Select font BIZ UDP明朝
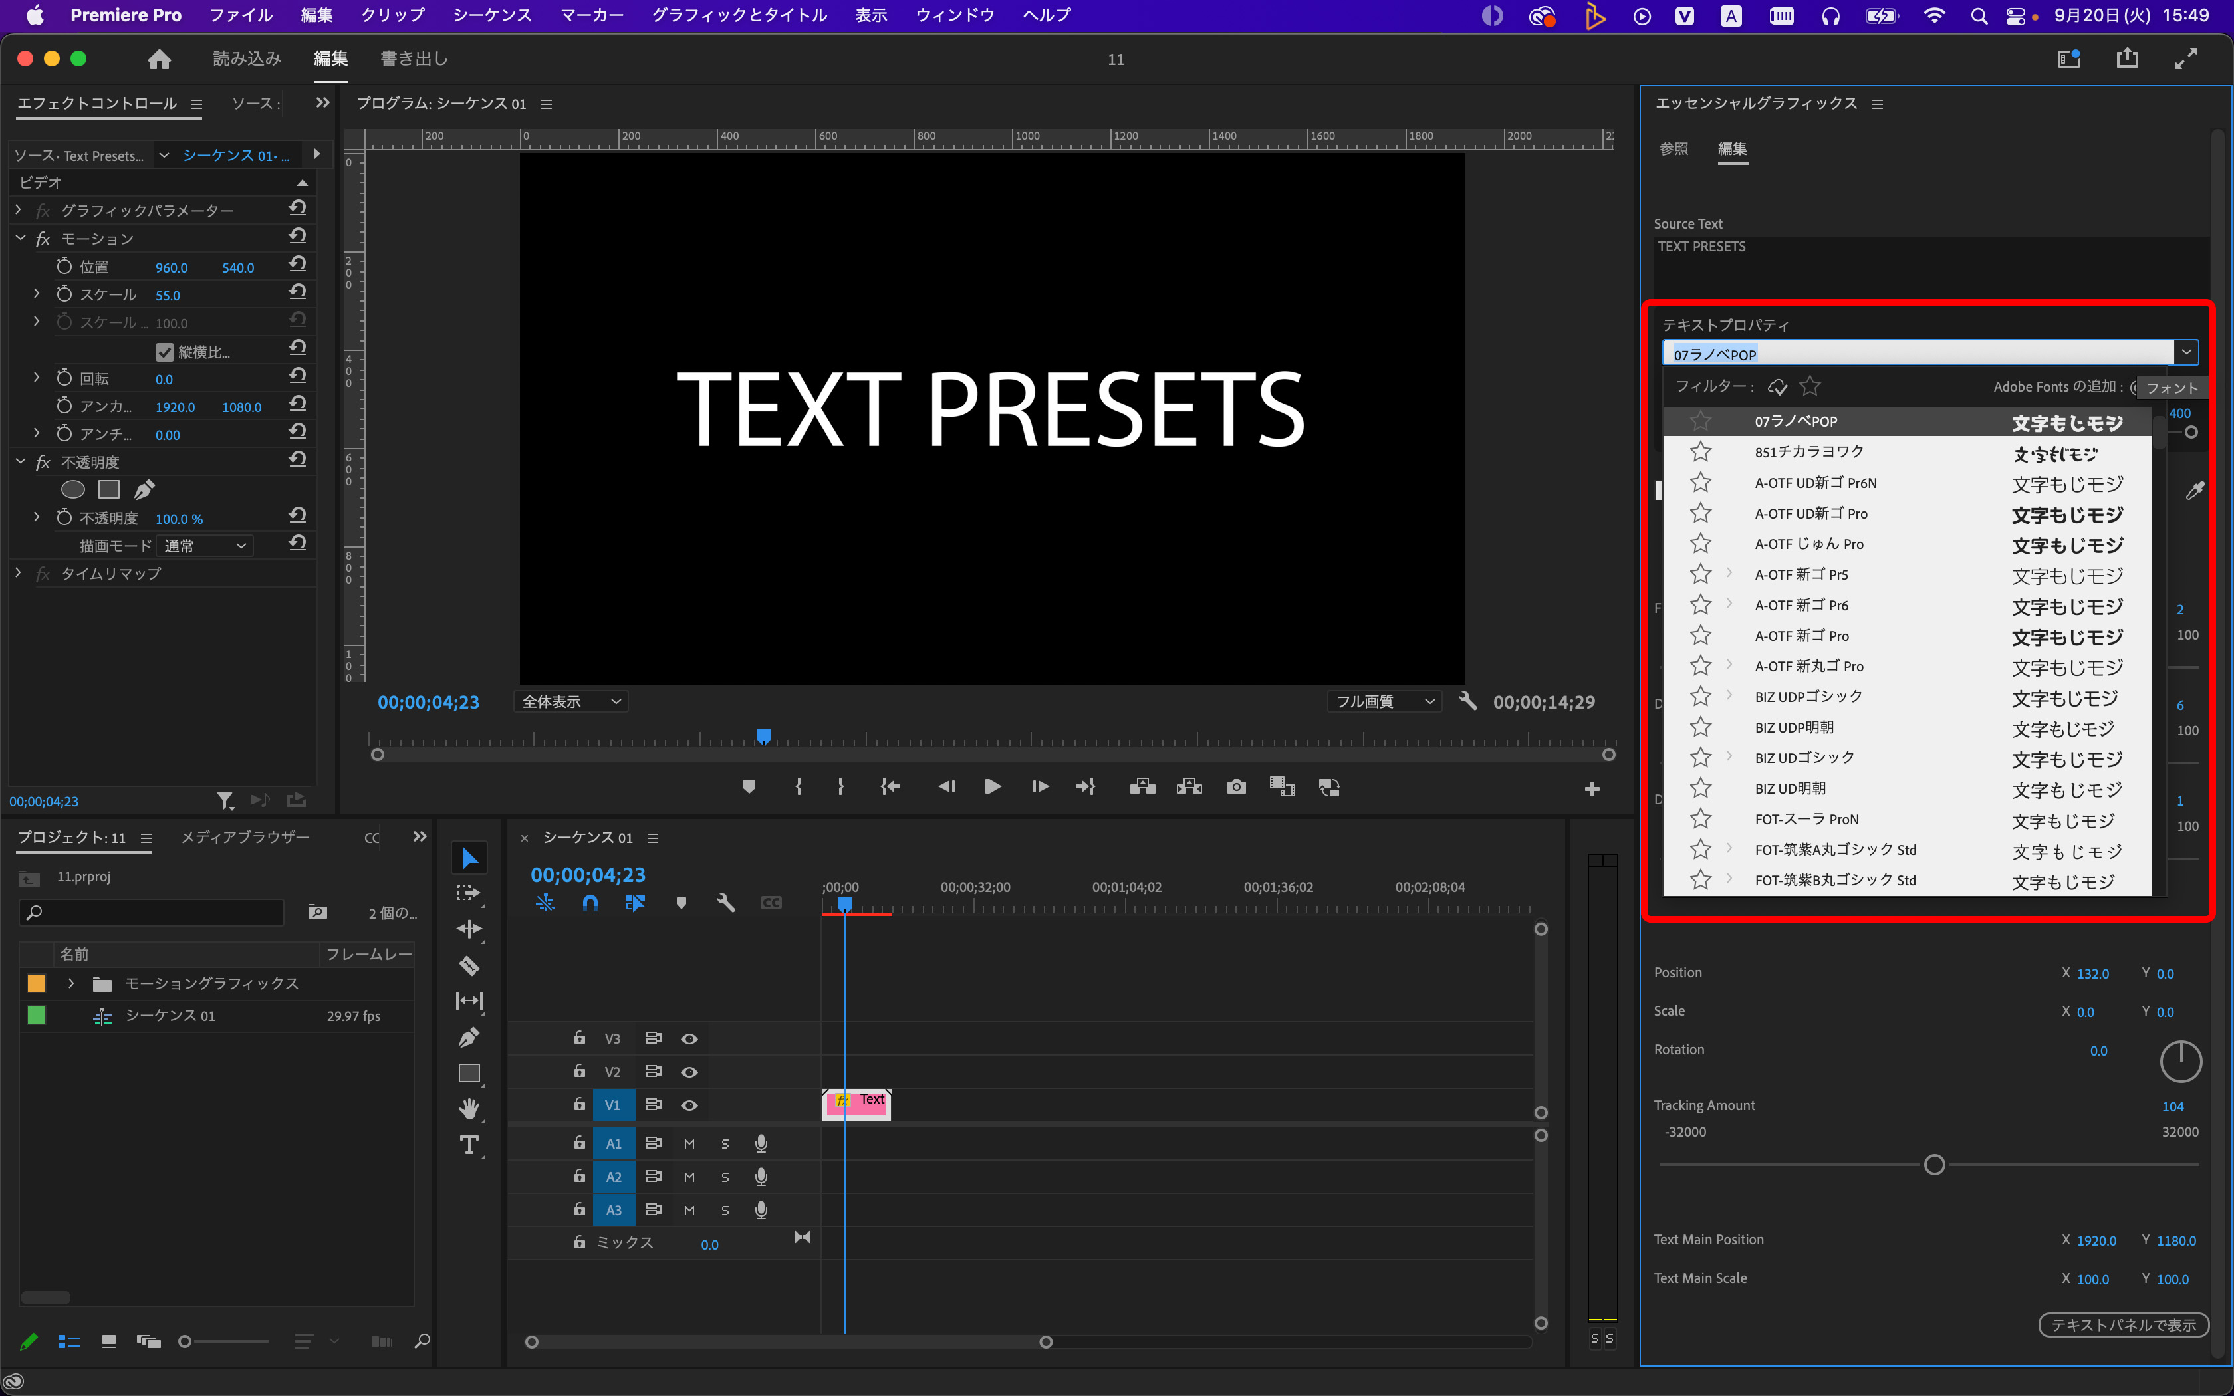The image size is (2234, 1396). point(1907,727)
